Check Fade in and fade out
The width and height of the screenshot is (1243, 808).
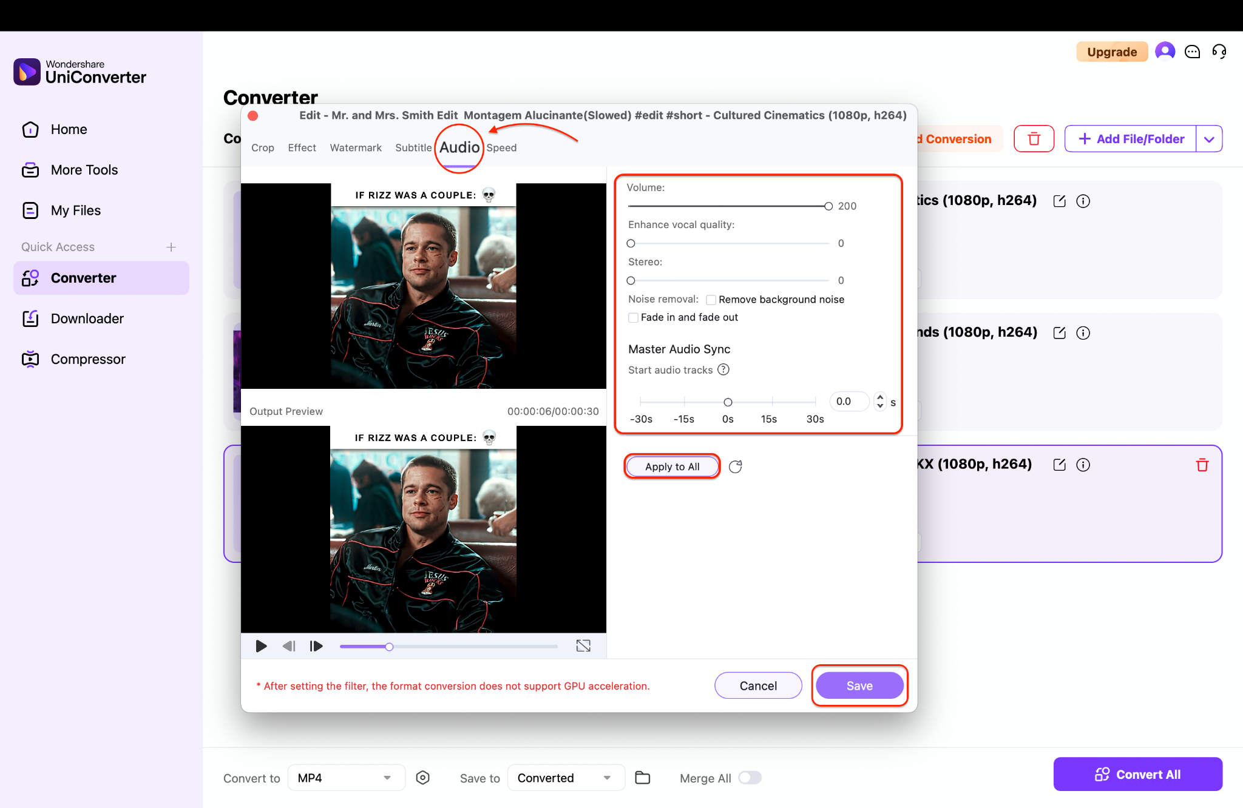pos(633,317)
